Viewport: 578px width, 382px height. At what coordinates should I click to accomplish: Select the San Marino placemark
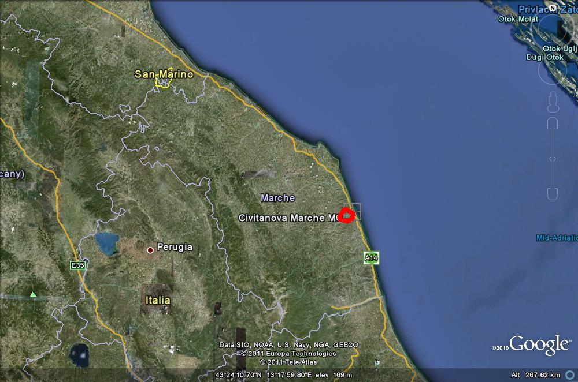[x=164, y=74]
